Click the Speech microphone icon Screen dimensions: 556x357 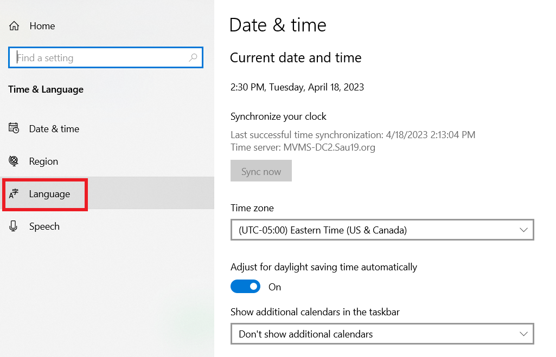(14, 226)
